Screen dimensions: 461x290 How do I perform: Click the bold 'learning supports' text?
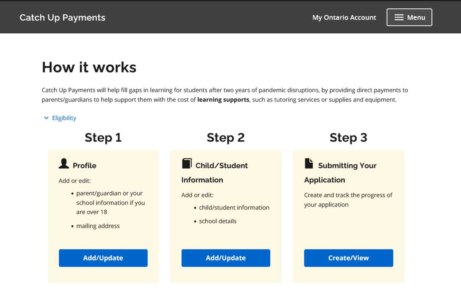click(223, 99)
